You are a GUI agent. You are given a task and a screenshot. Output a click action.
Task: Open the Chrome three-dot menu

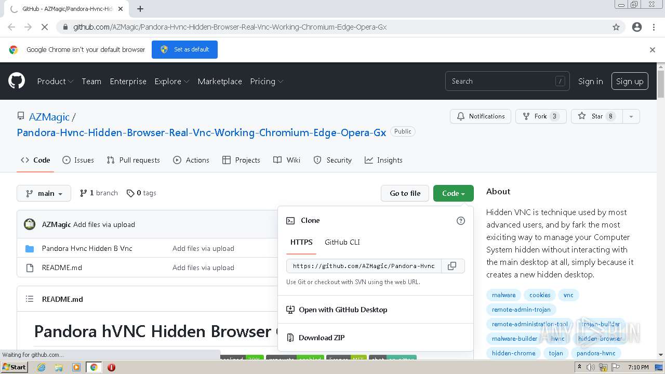[x=654, y=27]
